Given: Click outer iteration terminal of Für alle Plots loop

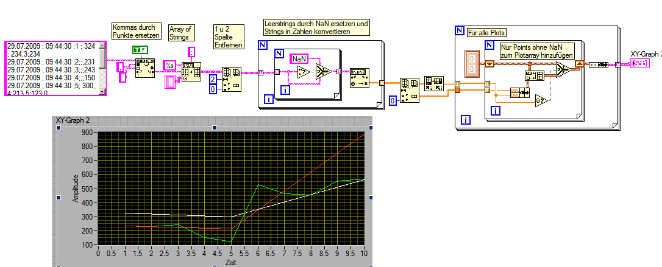Looking at the screenshot, I should pos(466,120).
